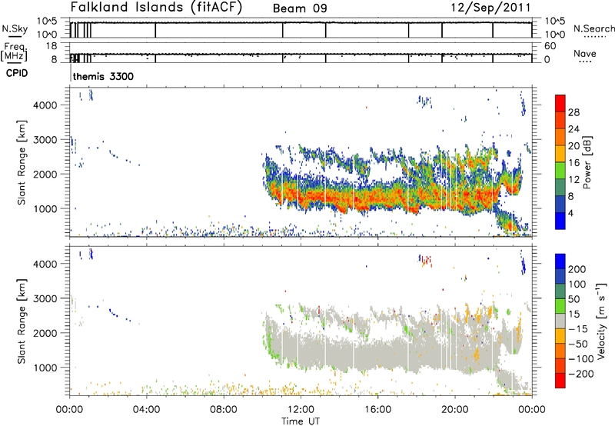Select the 'N.Sky' legend label
The image size is (615, 426).
click(15, 28)
